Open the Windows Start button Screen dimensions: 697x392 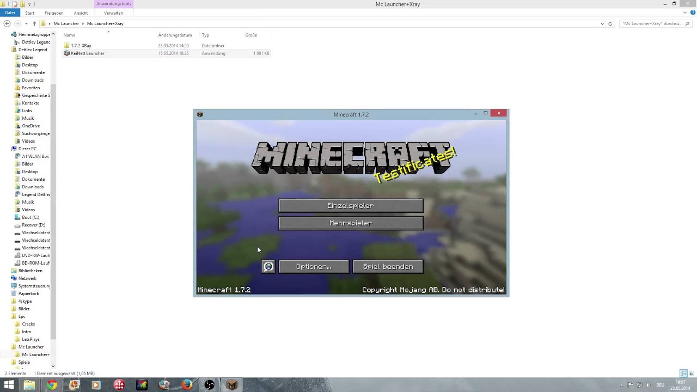pos(9,385)
